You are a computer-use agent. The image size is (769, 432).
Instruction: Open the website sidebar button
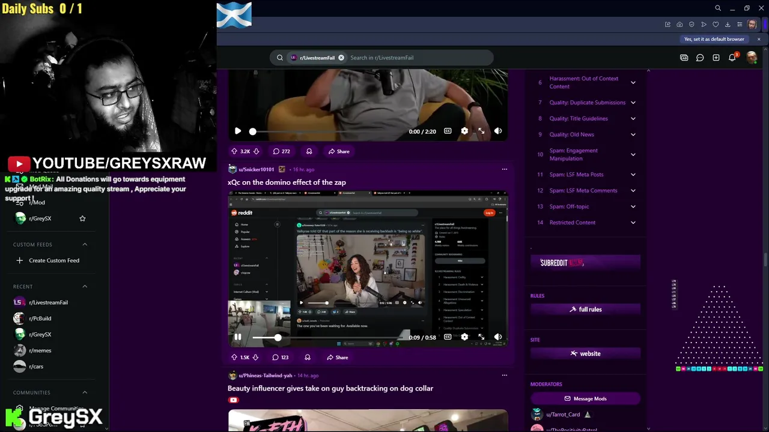tap(585, 354)
